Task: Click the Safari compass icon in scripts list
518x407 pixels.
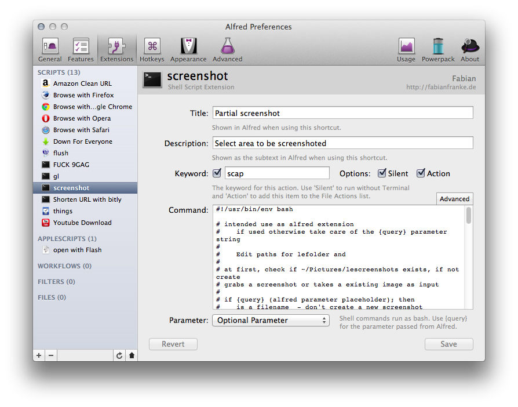Action: pyautogui.click(x=46, y=130)
